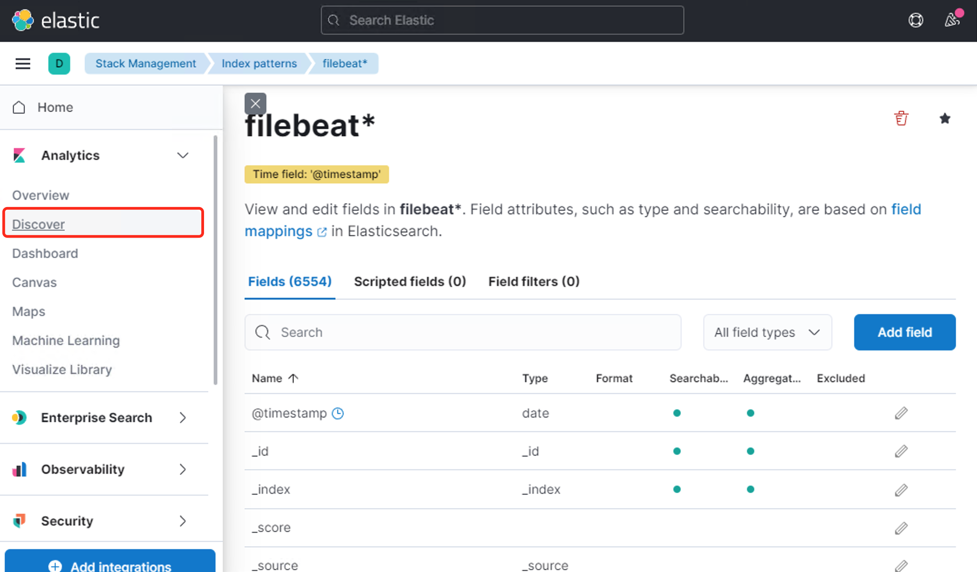Viewport: 977px width, 572px height.
Task: Close the navigation flyout with X
Action: [x=255, y=104]
